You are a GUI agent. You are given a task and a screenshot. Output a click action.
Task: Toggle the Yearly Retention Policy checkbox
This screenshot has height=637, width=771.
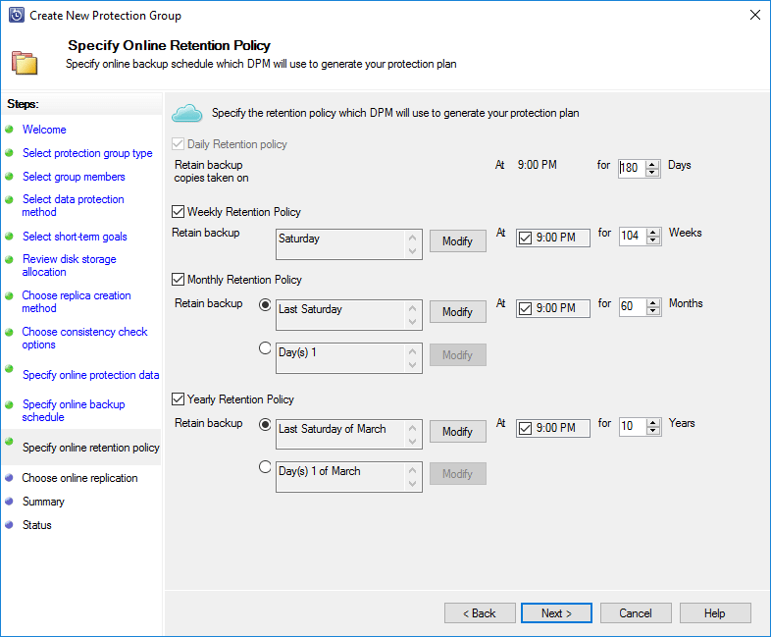coord(178,398)
